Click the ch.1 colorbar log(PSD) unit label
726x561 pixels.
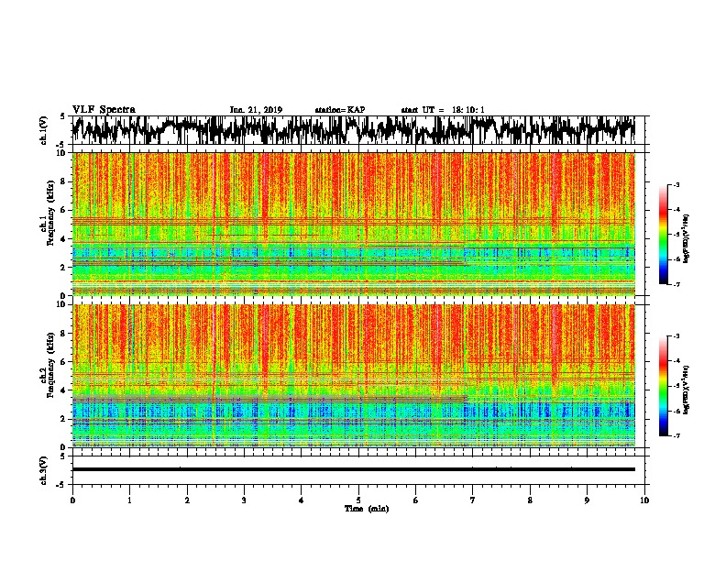coord(686,238)
